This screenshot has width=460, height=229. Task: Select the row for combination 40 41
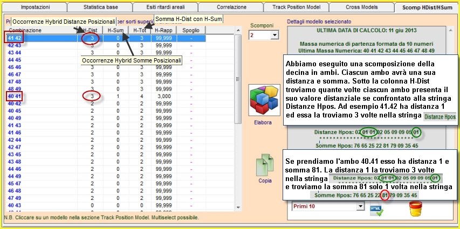pos(106,96)
